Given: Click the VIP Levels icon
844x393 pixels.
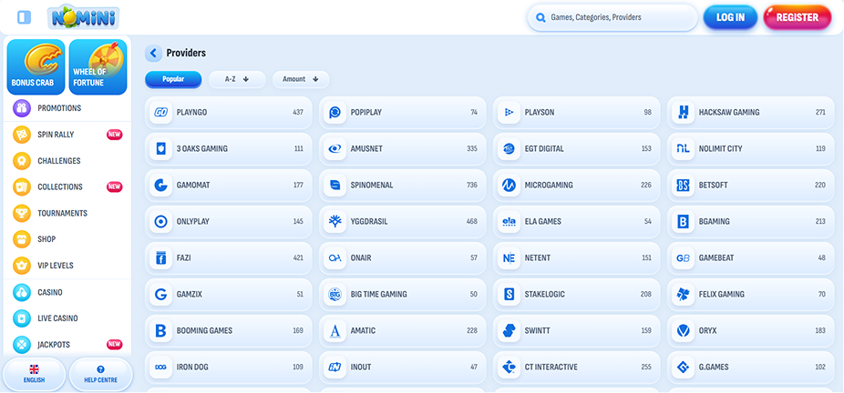Looking at the screenshot, I should click(x=22, y=266).
